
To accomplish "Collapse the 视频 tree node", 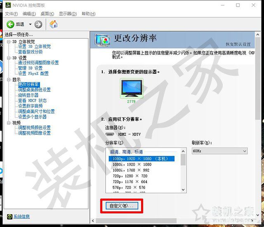I will click(9, 123).
